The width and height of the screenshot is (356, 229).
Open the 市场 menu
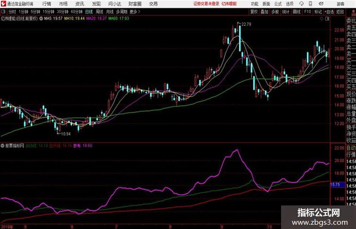point(63,4)
